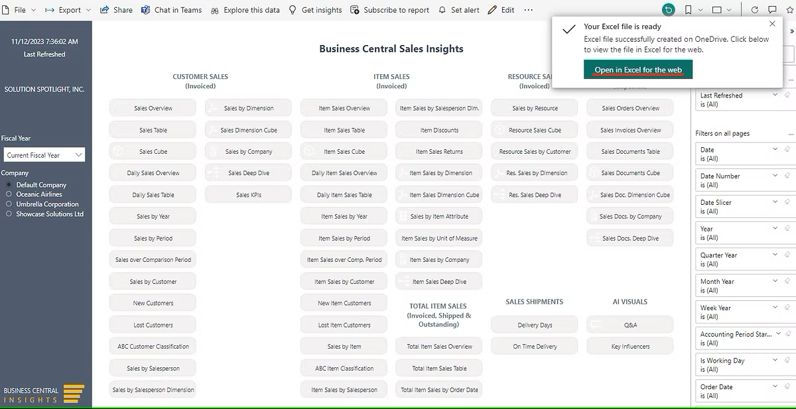Click Subscribe to report
This screenshot has height=409, width=796.
(389, 10)
